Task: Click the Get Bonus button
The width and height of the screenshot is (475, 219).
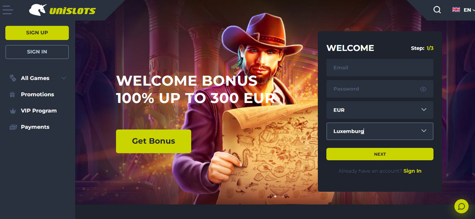Action: point(154,141)
